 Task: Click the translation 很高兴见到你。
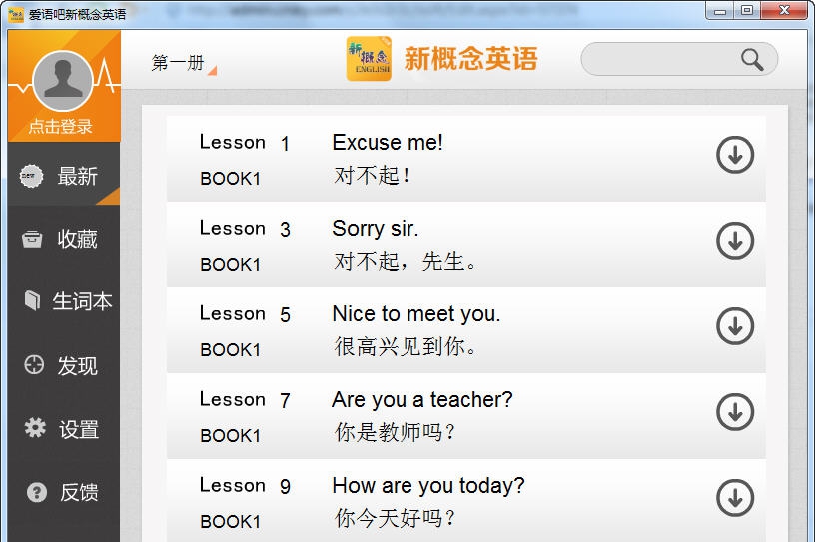pyautogui.click(x=405, y=346)
